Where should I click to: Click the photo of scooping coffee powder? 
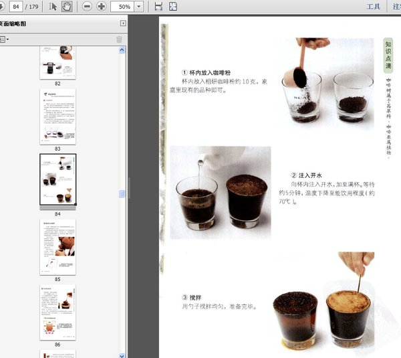pos(326,82)
